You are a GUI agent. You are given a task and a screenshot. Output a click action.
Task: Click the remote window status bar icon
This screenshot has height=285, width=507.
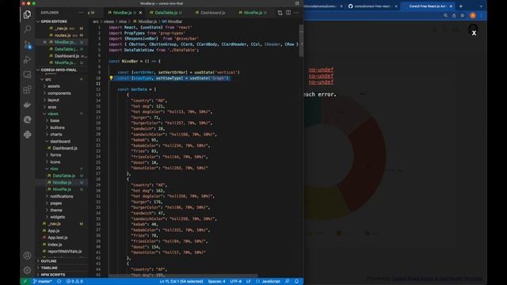[25, 282]
